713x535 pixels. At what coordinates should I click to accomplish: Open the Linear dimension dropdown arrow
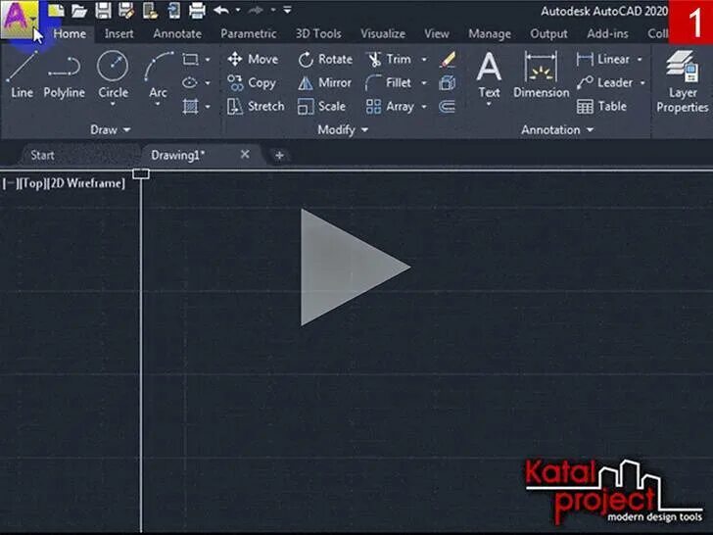640,59
